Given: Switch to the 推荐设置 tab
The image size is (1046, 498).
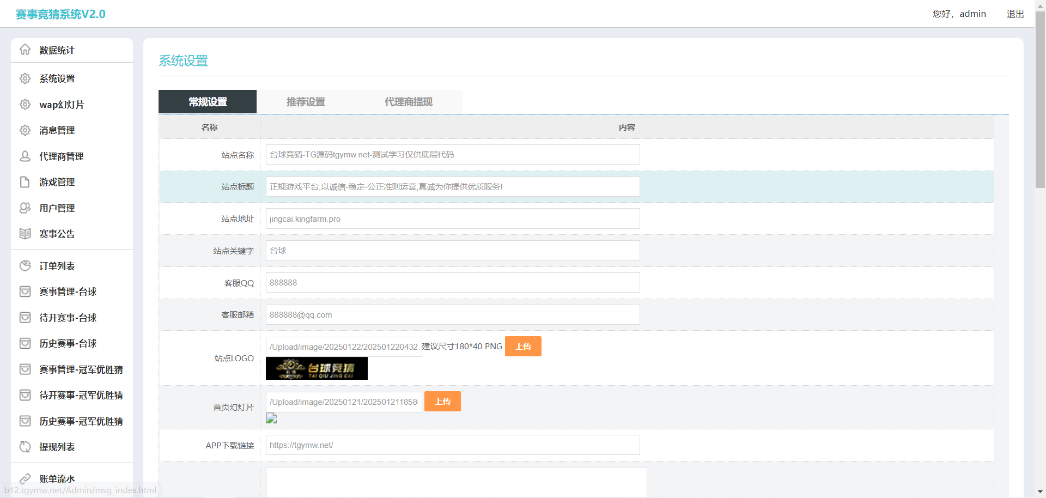Looking at the screenshot, I should click(306, 102).
